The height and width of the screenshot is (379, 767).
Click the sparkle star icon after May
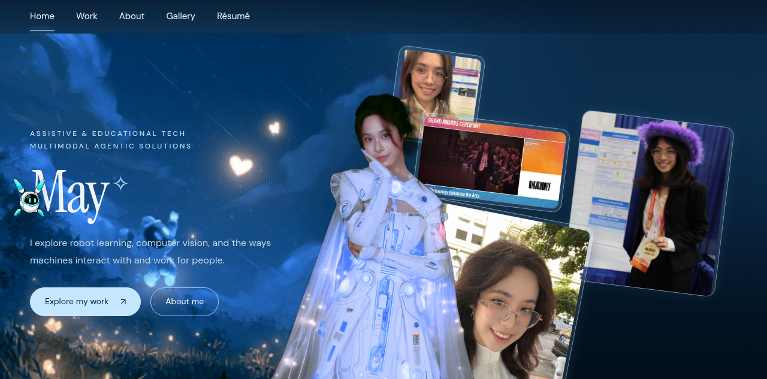(x=120, y=183)
